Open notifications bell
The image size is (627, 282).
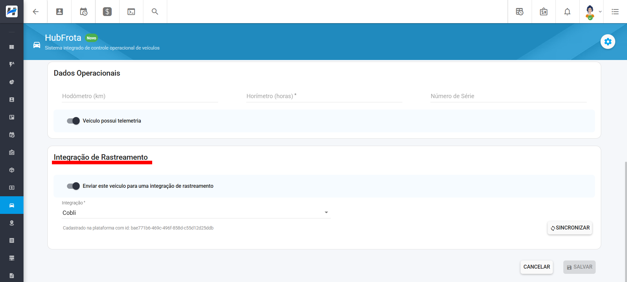click(568, 12)
